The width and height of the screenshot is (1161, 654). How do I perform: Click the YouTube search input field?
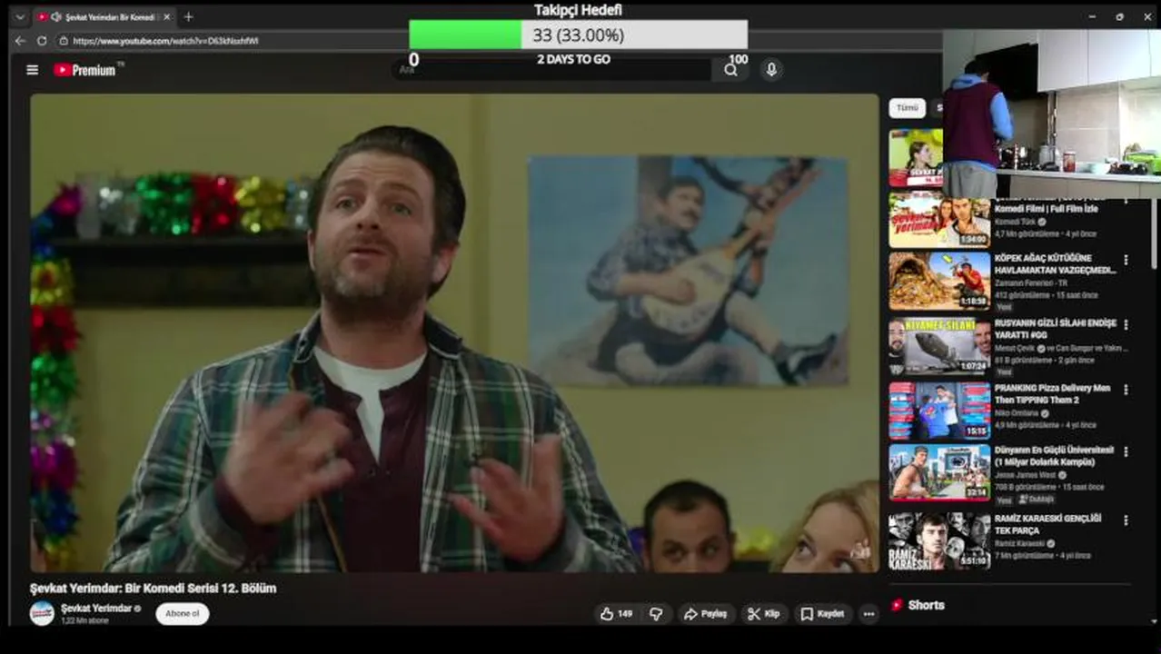click(x=554, y=70)
